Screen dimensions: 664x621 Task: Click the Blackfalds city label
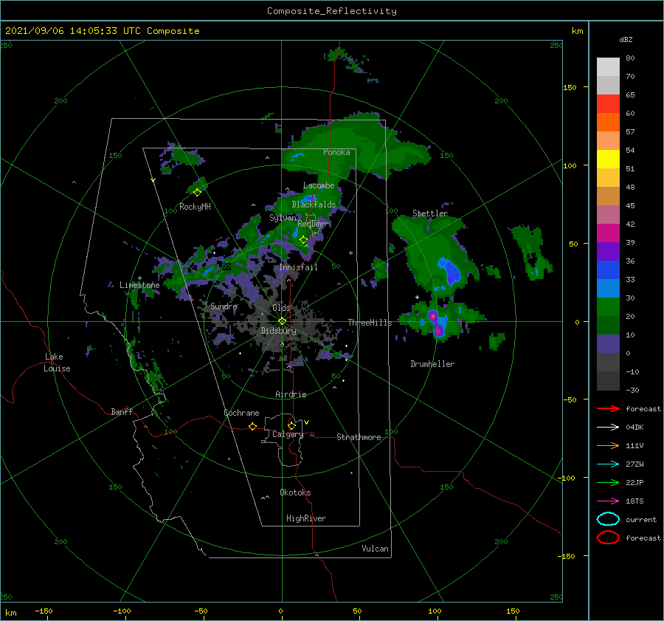[x=314, y=205]
